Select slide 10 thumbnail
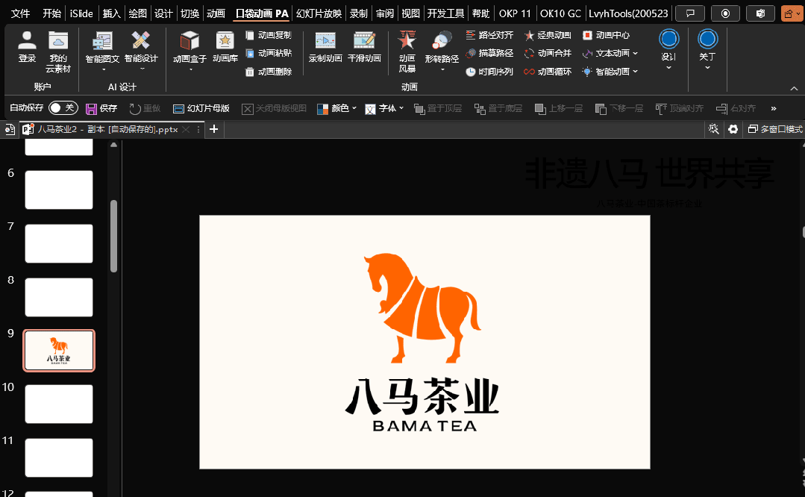The width and height of the screenshot is (805, 497). pos(59,404)
